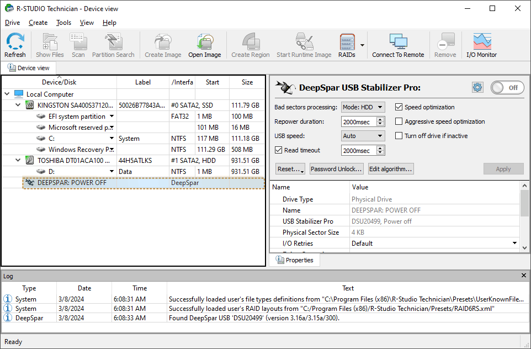The image size is (531, 349).
Task: Open DeepSpar settings gear icon
Action: click(477, 87)
